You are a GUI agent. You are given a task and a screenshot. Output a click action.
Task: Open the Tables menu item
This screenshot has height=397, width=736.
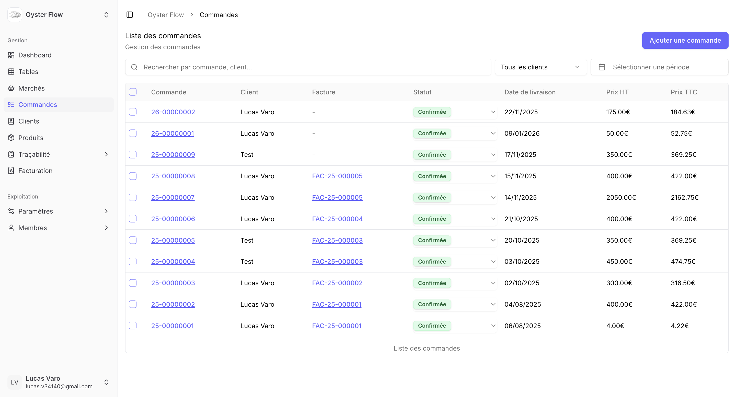28,72
